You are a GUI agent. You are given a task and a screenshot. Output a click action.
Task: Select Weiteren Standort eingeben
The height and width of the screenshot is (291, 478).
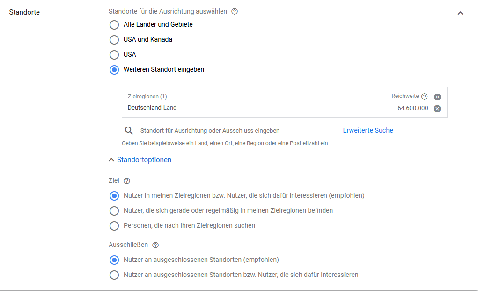114,70
